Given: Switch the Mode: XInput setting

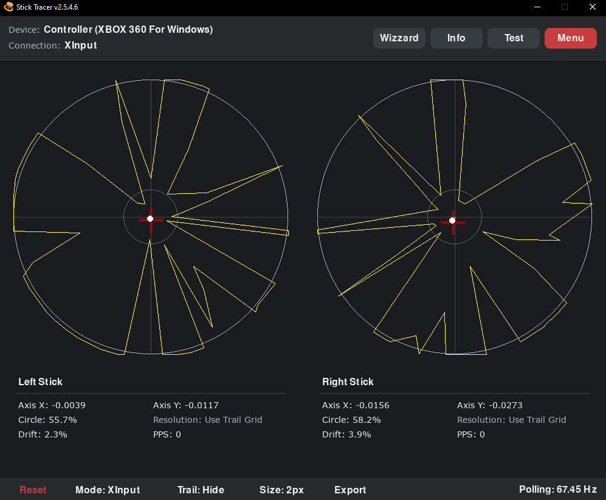Looking at the screenshot, I should (x=108, y=490).
